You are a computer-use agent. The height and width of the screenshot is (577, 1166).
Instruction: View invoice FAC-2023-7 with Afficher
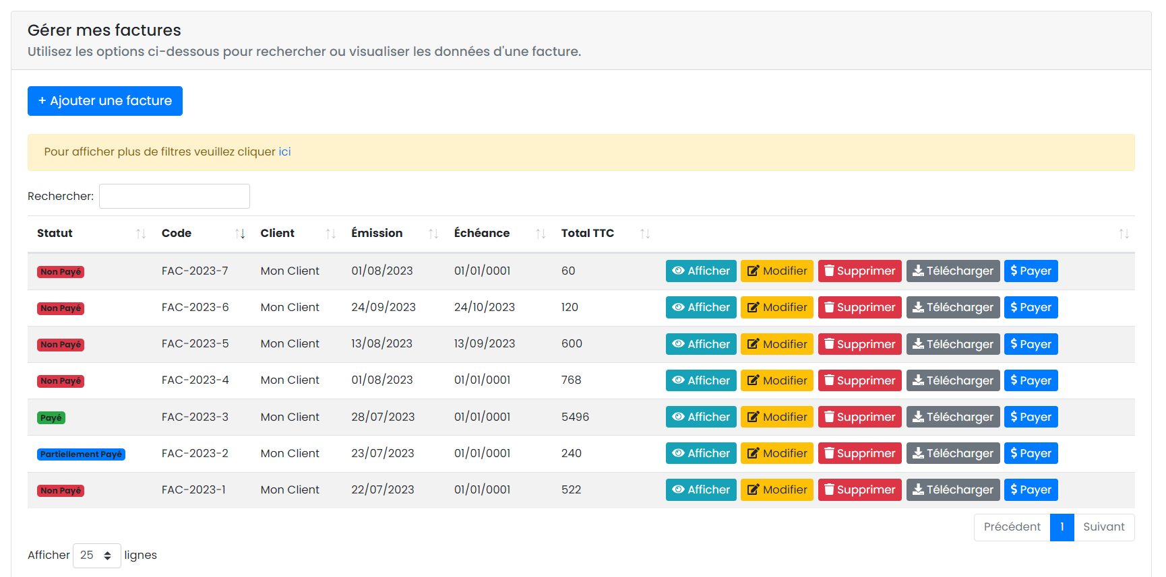701,271
